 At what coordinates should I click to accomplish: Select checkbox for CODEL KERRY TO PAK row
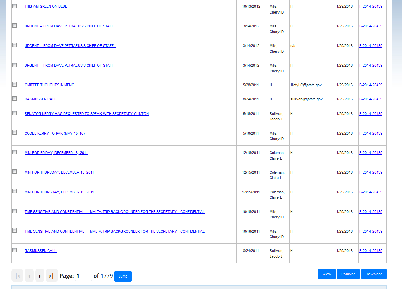15,133
